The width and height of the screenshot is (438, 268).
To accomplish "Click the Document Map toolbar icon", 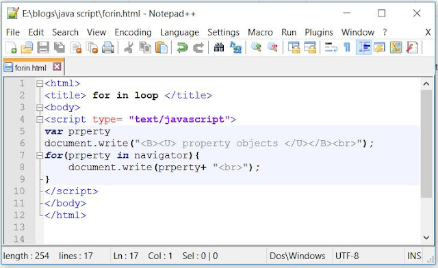I will click(396, 47).
